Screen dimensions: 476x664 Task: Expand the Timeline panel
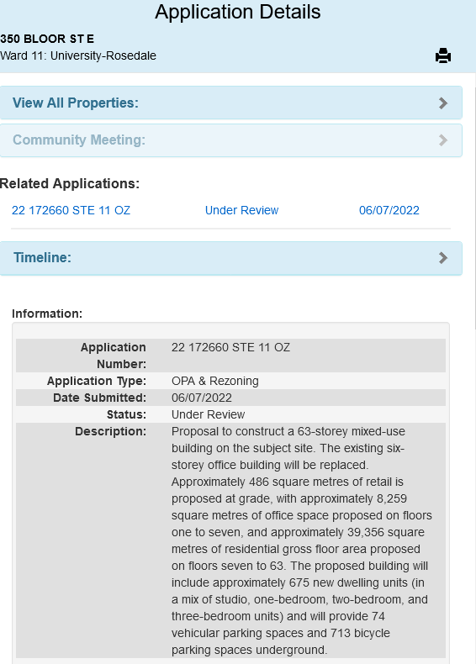pyautogui.click(x=231, y=258)
